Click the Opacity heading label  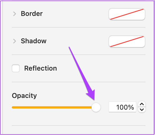[x=24, y=96]
